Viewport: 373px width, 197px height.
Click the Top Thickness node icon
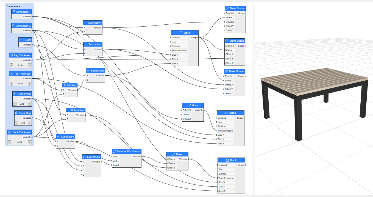(12, 74)
